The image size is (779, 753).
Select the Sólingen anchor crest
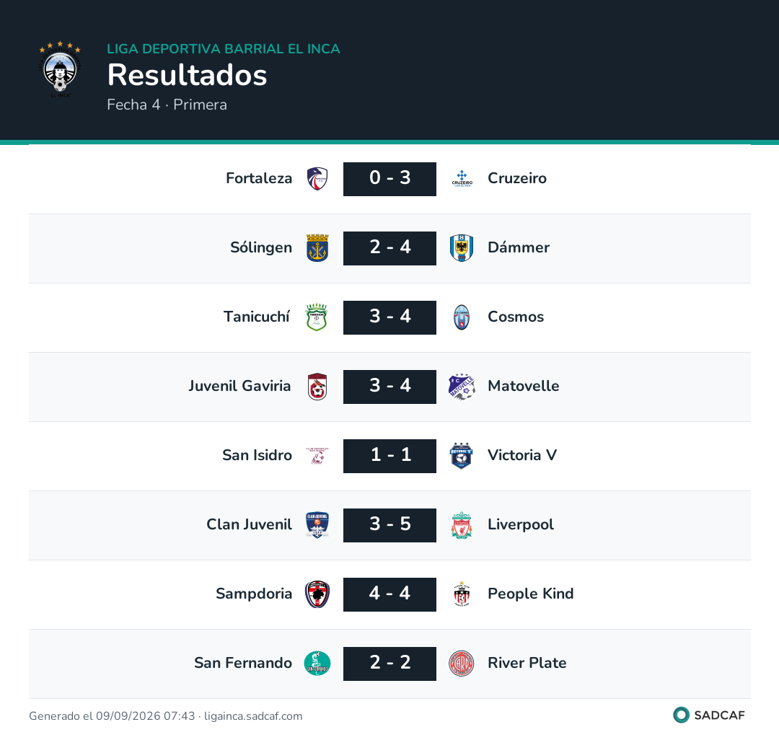point(317,248)
